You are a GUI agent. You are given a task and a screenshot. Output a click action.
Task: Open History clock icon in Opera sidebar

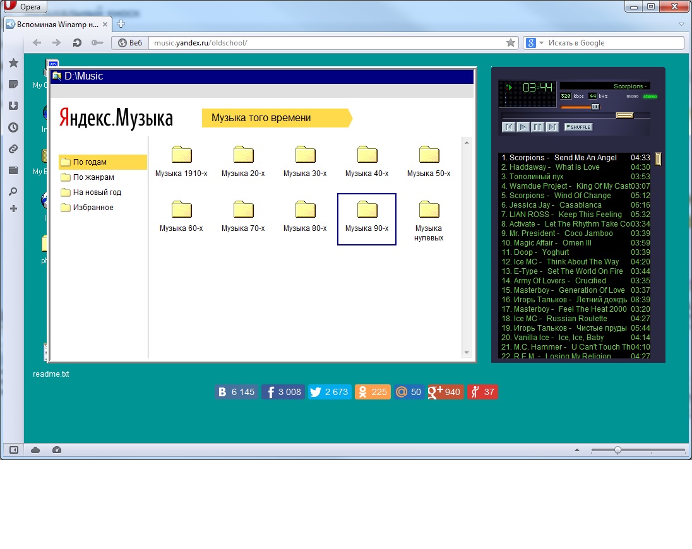[x=13, y=127]
